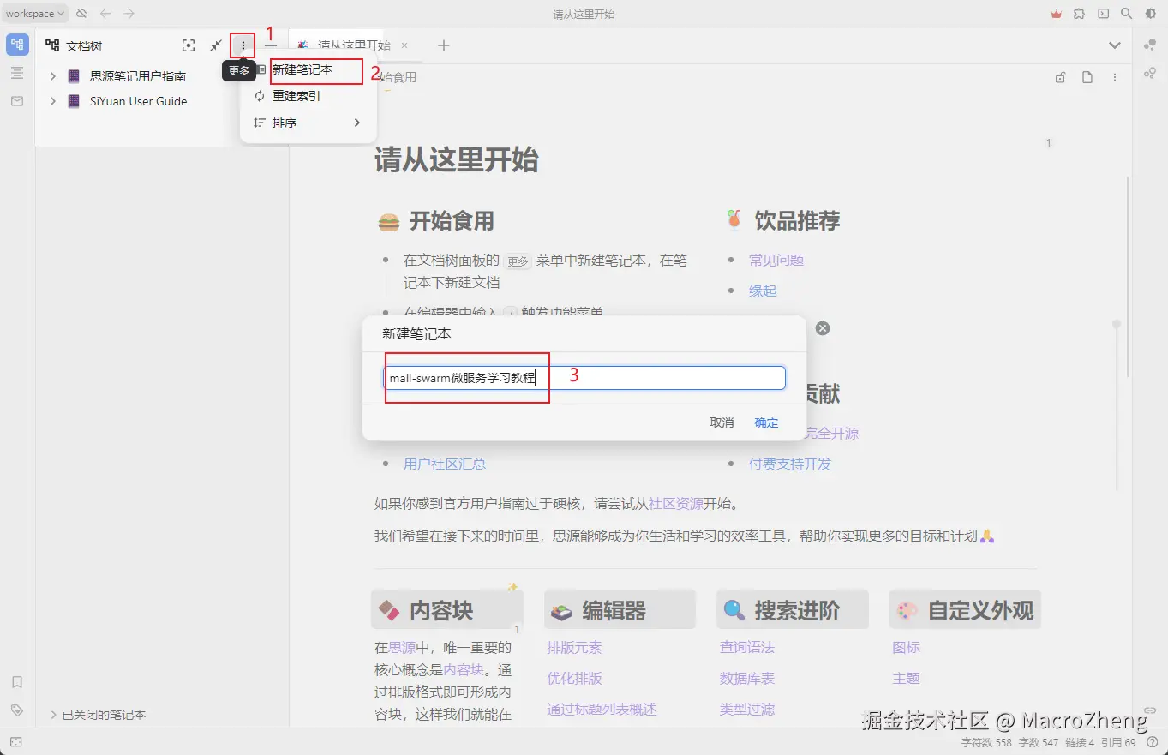Viewport: 1168px width, 755px height.
Task: Open the editor more options menu
Action: (1115, 77)
